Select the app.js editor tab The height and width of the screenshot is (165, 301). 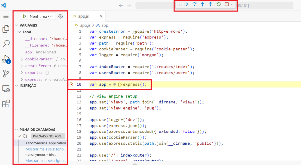point(87,16)
